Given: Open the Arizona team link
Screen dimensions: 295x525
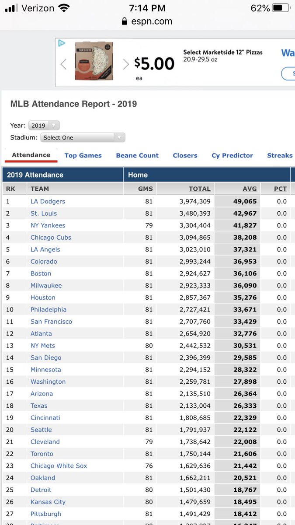Looking at the screenshot, I should tap(42, 394).
